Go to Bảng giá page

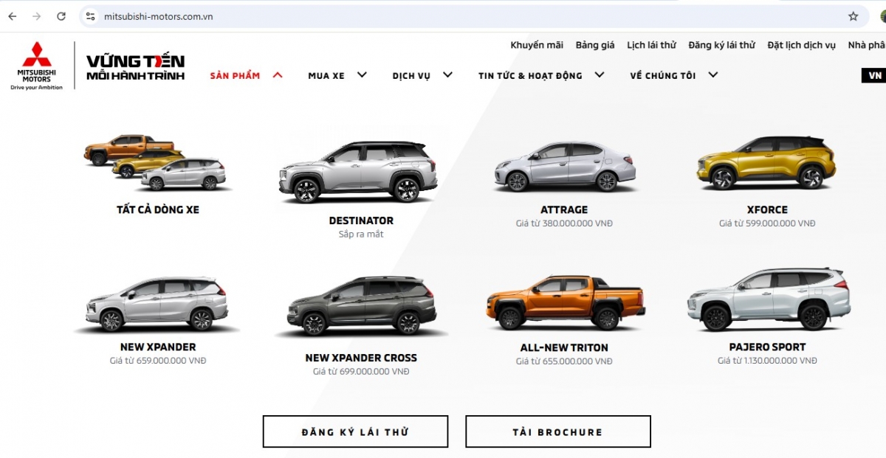[595, 45]
